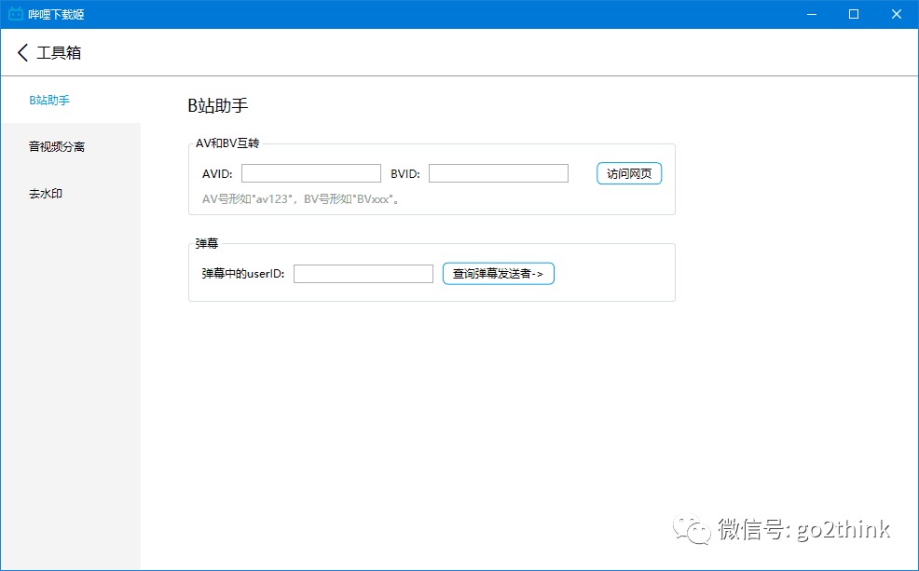Click the AVID: label
Screen dimensions: 919x571
click(217, 174)
